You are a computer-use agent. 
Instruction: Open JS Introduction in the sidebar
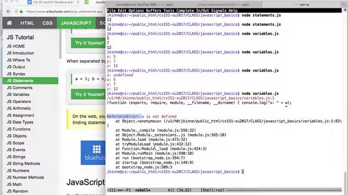tap(20, 53)
